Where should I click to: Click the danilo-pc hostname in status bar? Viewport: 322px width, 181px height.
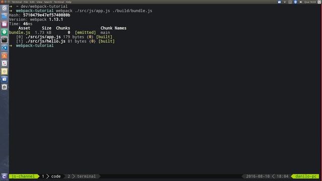(306, 176)
